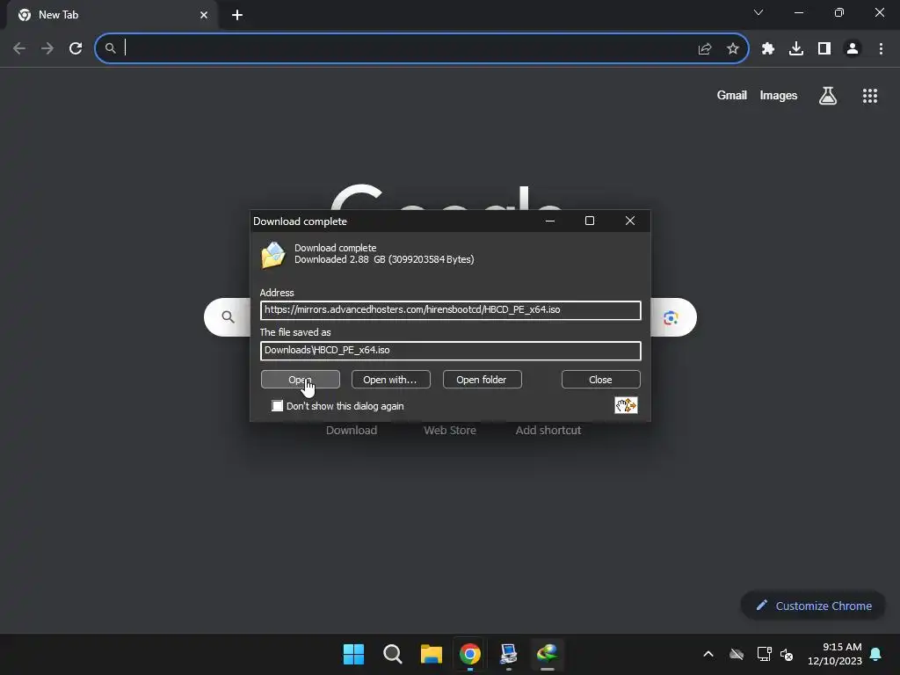The image size is (900, 675).
Task: Go back in Chrome
Action: point(19,49)
